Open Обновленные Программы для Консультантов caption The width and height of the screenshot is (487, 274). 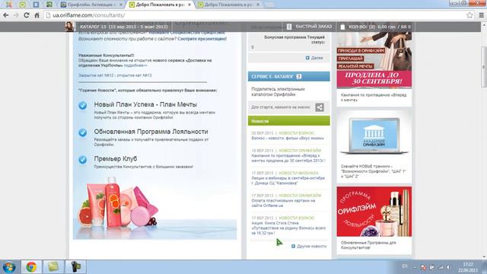(x=368, y=245)
